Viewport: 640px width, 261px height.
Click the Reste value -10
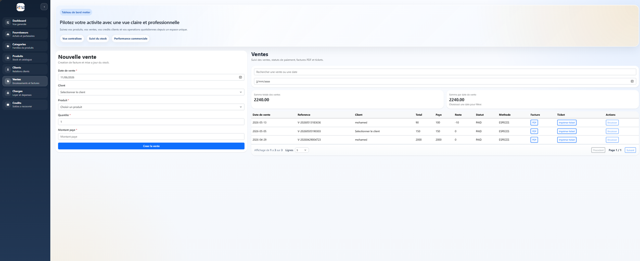pos(457,123)
